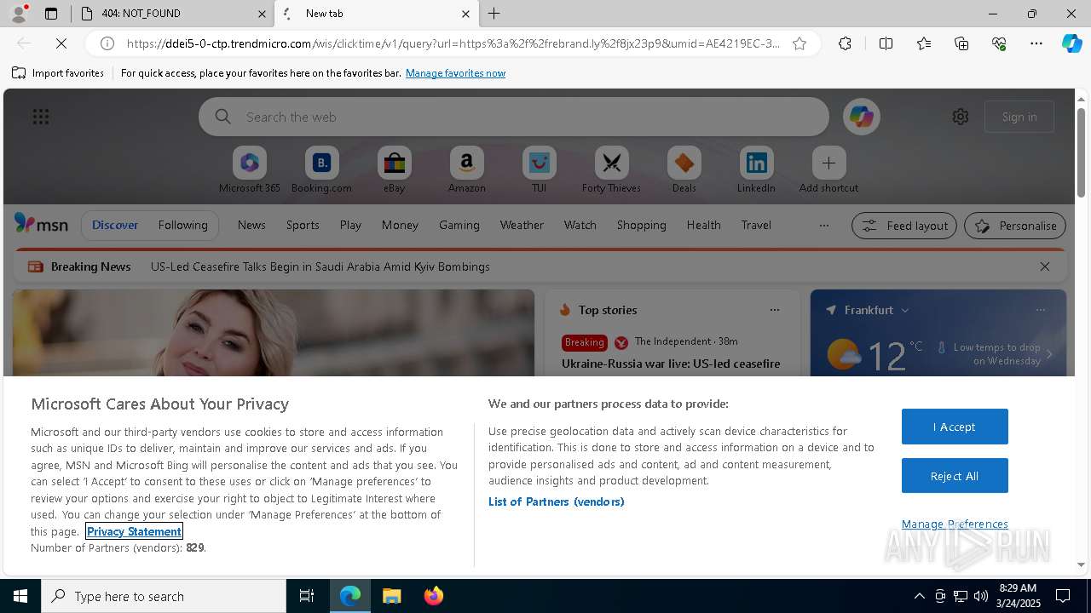The height and width of the screenshot is (613, 1091).
Task: Open the Travel menu item
Action: click(756, 225)
